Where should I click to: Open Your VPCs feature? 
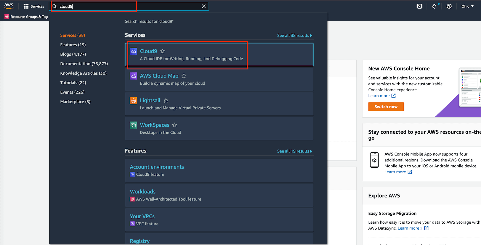[x=142, y=216]
